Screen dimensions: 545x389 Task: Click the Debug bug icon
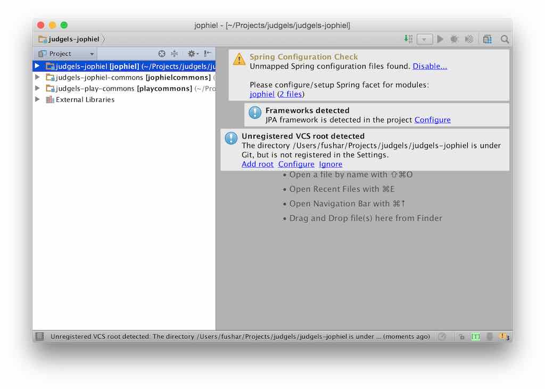coord(454,39)
